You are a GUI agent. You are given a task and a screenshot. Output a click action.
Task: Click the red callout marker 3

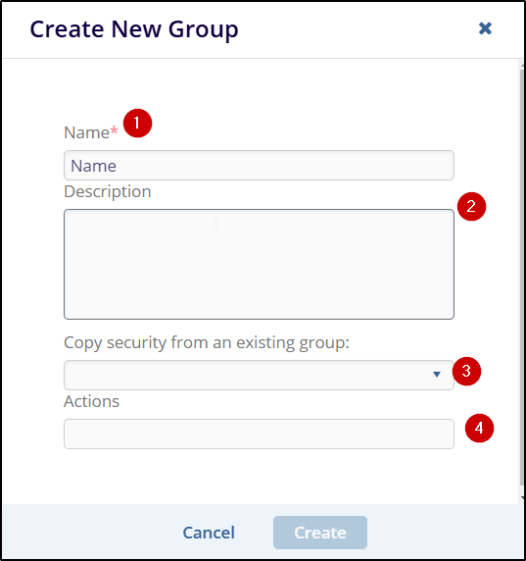click(x=466, y=371)
